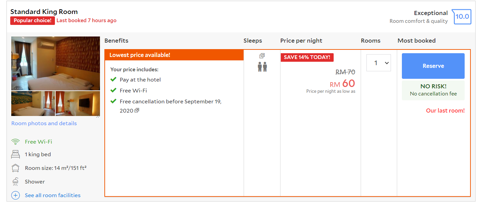
Task: Open the large bedroom photo
Action: point(56,63)
